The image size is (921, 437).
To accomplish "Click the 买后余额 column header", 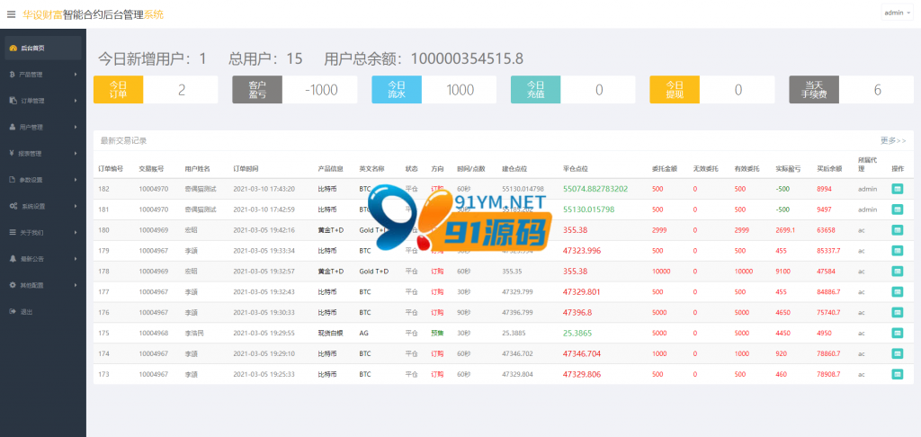I will coord(828,168).
